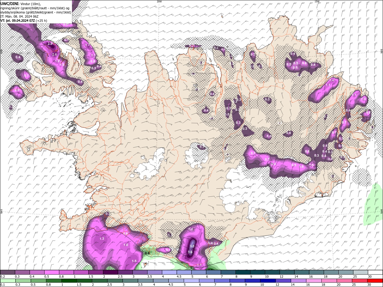
Task: Choose the lower legend swatch between 4 and 4.5
Action: click(x=161, y=281)
